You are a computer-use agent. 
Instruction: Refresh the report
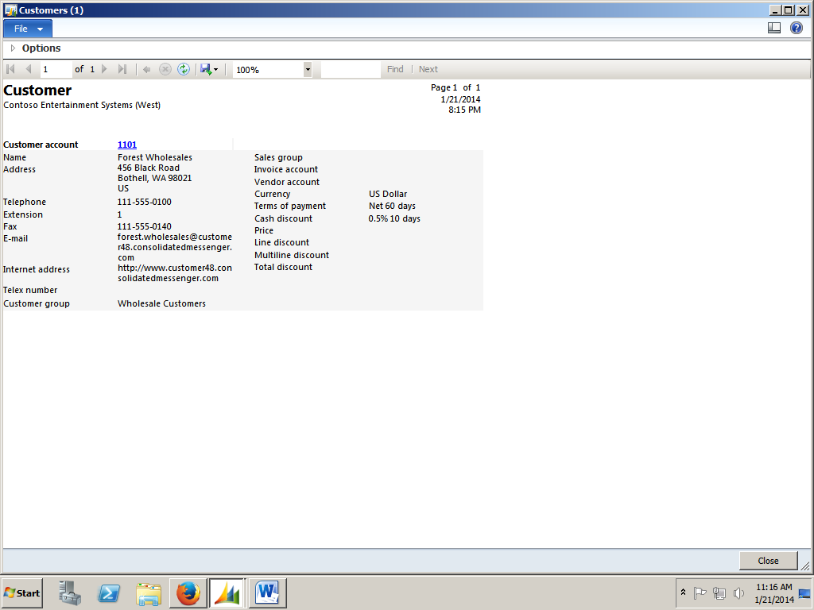coord(184,69)
